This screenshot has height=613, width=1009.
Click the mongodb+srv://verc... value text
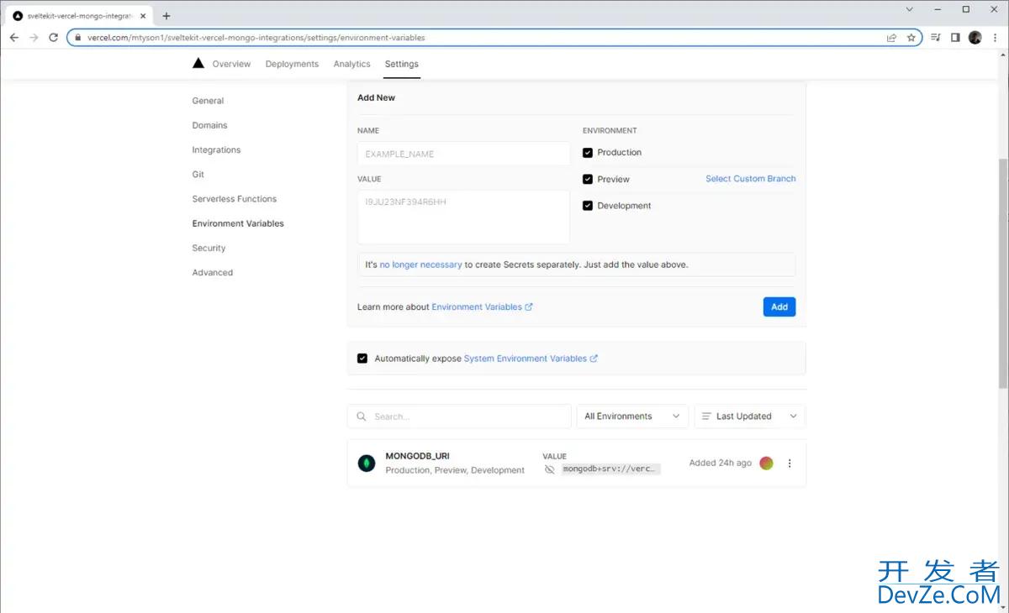point(611,469)
